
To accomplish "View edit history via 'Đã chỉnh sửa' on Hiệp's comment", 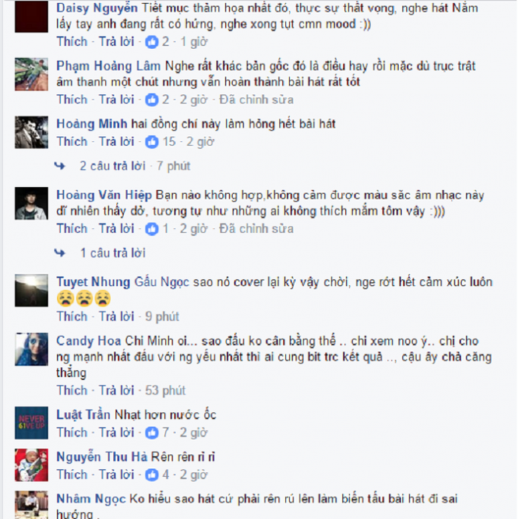I will 256,229.
